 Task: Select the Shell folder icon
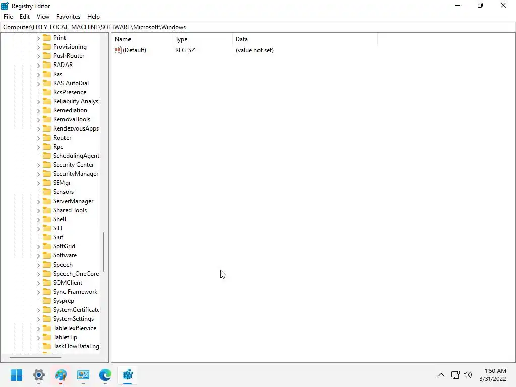click(47, 219)
